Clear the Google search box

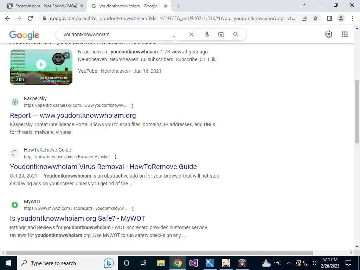pyautogui.click(x=191, y=34)
